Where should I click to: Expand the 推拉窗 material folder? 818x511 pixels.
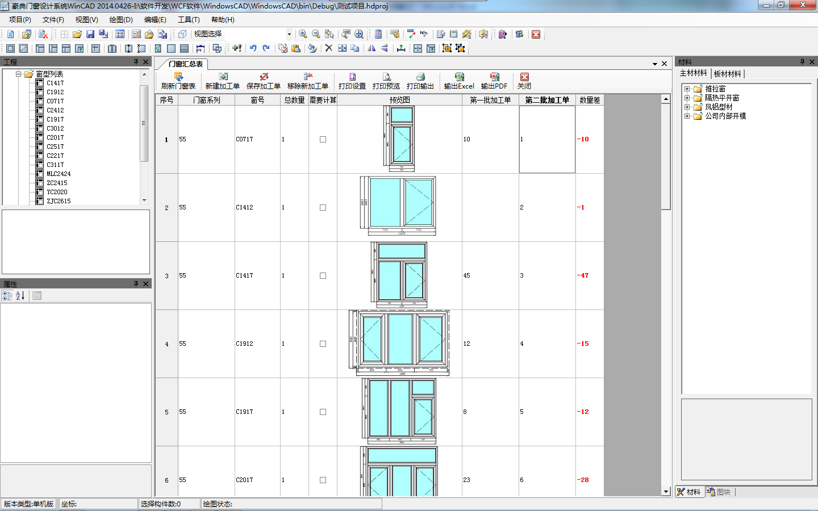click(x=687, y=89)
